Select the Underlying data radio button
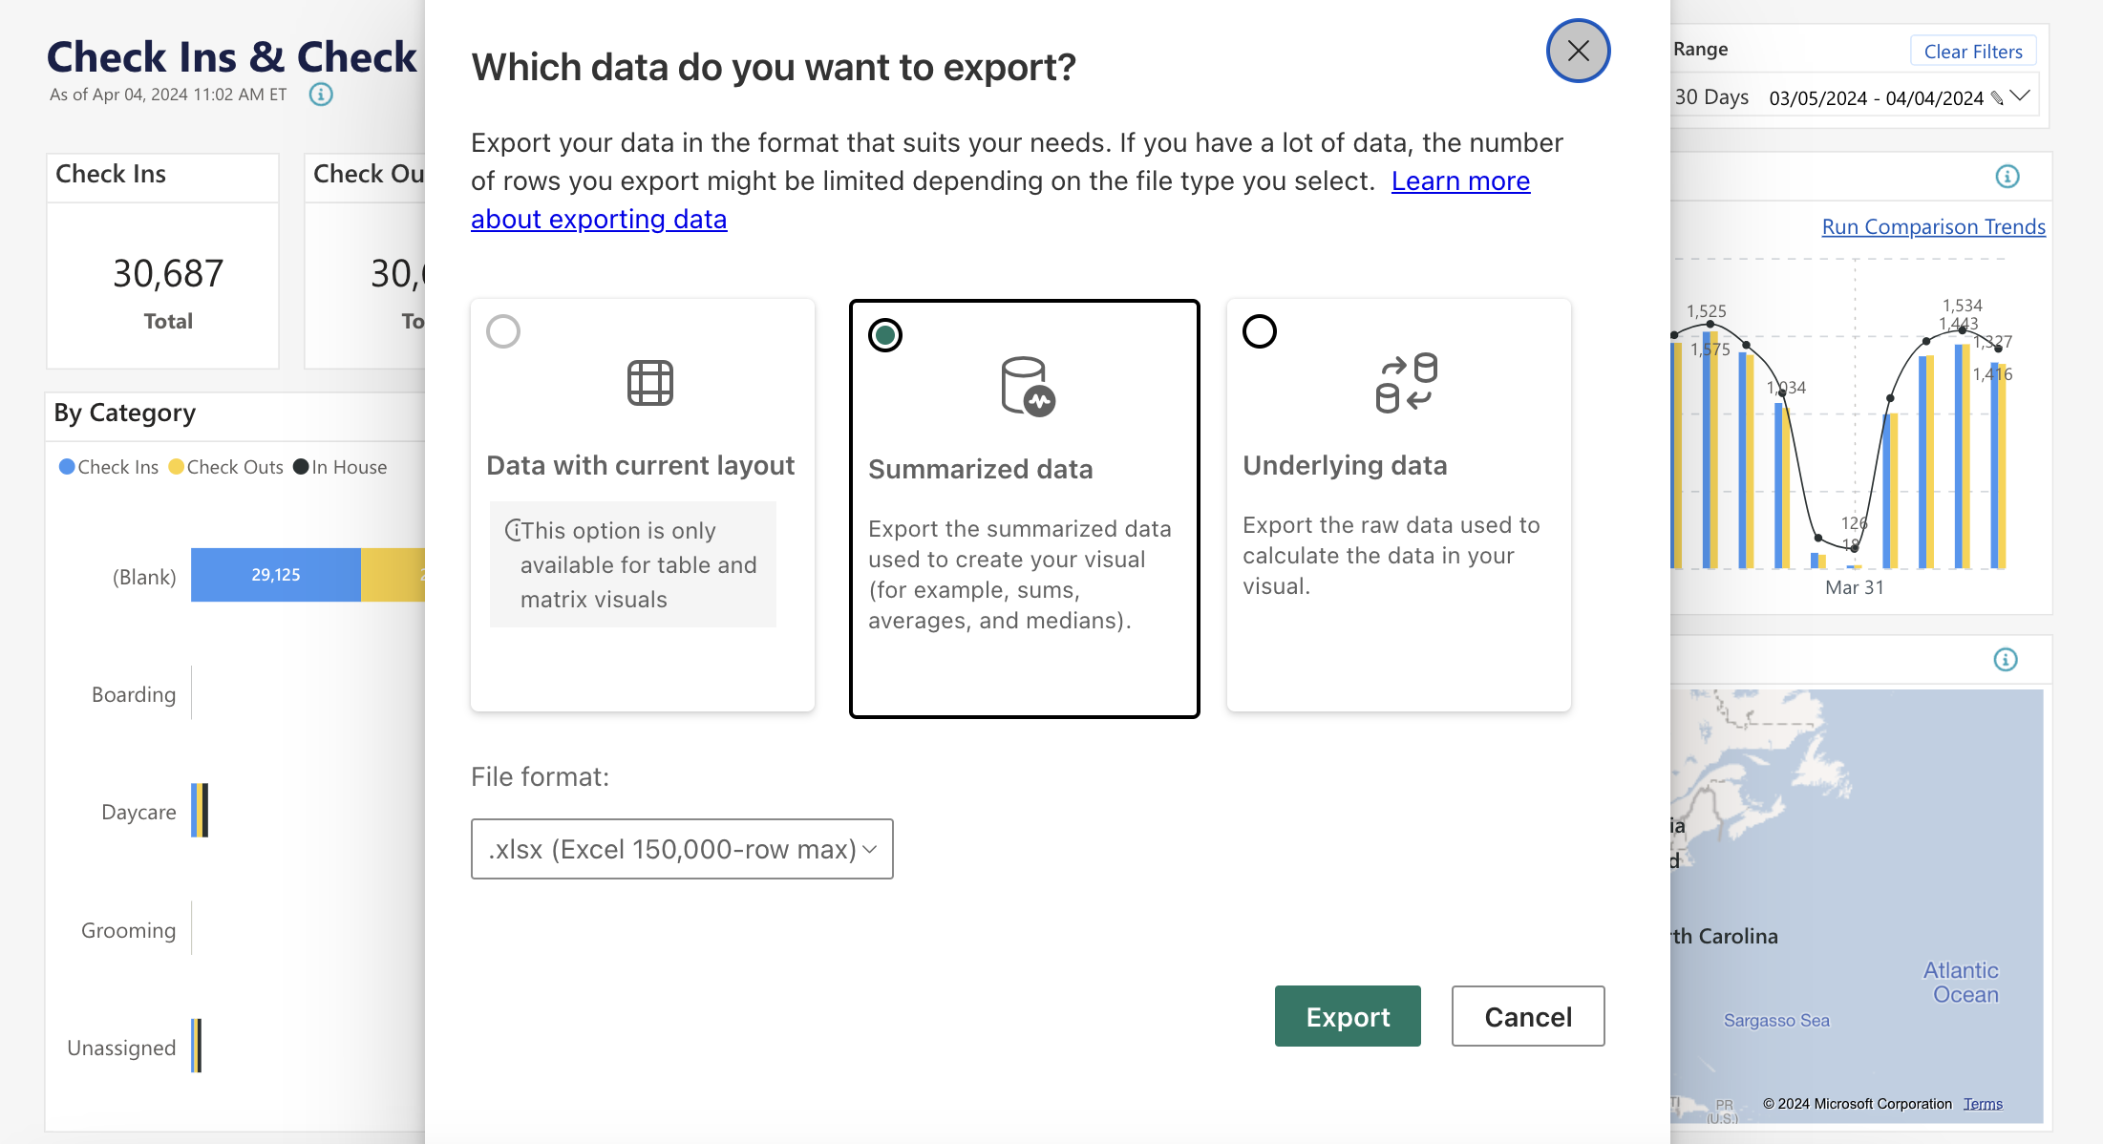Screen dimensions: 2103x1144 (x=1261, y=331)
